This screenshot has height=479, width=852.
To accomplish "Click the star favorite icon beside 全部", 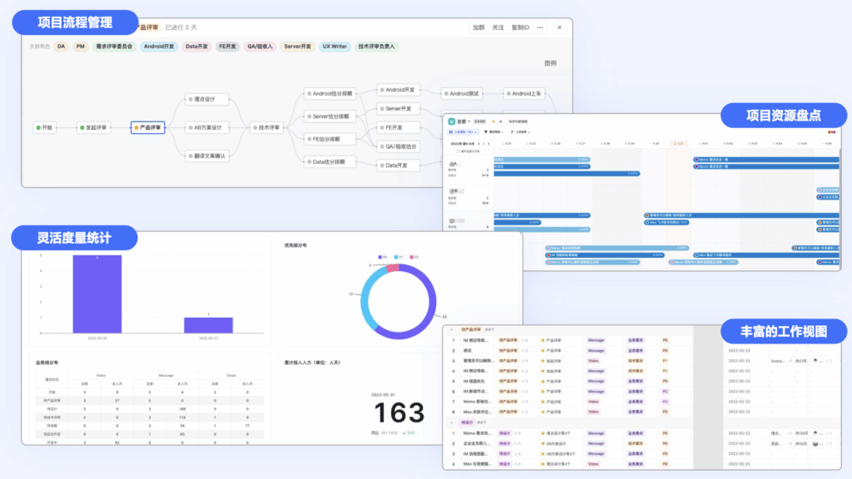I will (493, 121).
